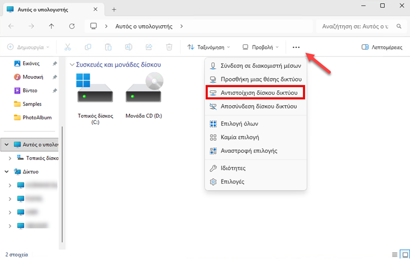
Task: Refresh the current folder view
Action: [x=72, y=26]
